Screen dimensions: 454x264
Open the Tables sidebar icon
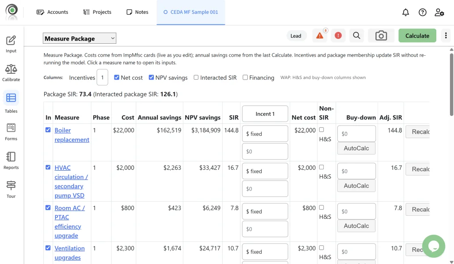pos(11,98)
